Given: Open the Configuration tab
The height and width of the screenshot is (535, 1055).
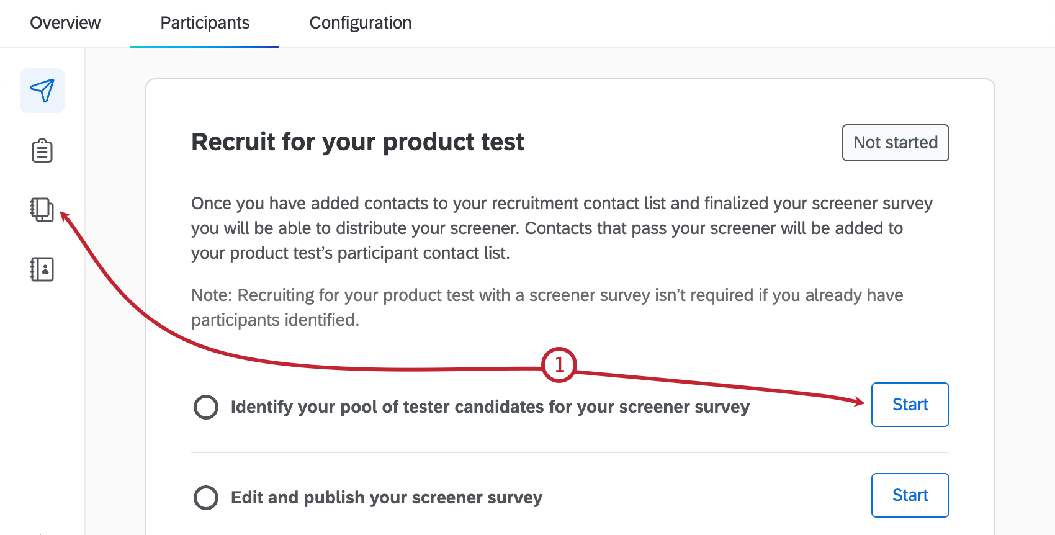Looking at the screenshot, I should (360, 23).
